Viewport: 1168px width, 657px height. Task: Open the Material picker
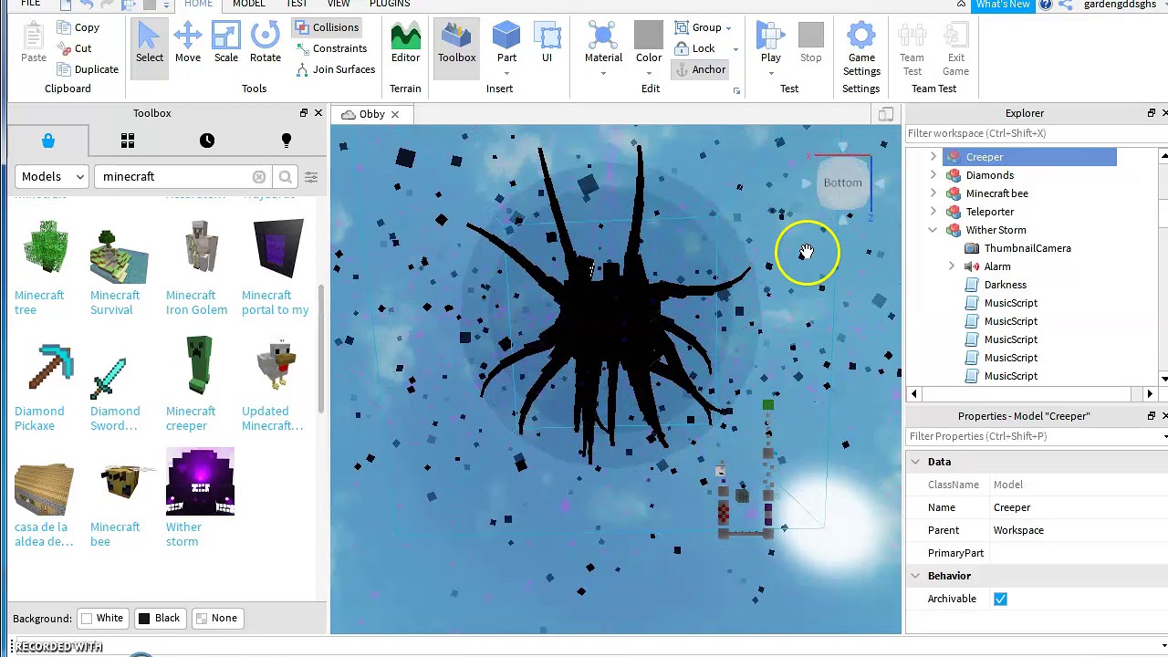point(603,44)
